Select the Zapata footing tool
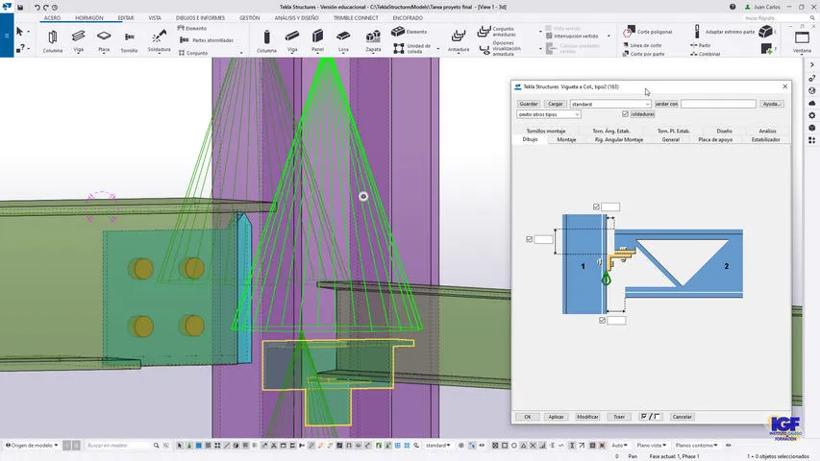Image resolution: width=820 pixels, height=461 pixels. pos(373,40)
